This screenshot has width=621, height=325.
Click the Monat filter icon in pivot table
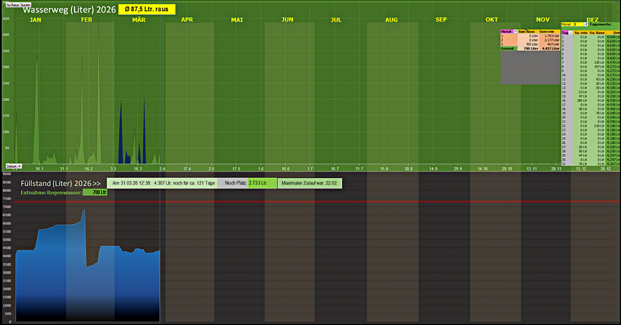pos(515,31)
